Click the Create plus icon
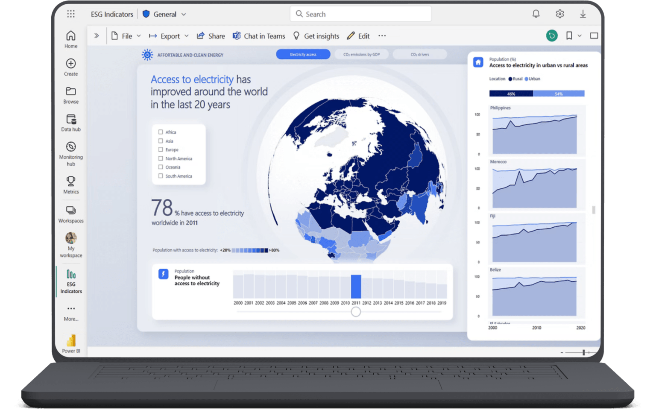 [71, 64]
